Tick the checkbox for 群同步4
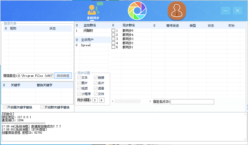The width and height of the screenshot is (248, 145). point(113,35)
